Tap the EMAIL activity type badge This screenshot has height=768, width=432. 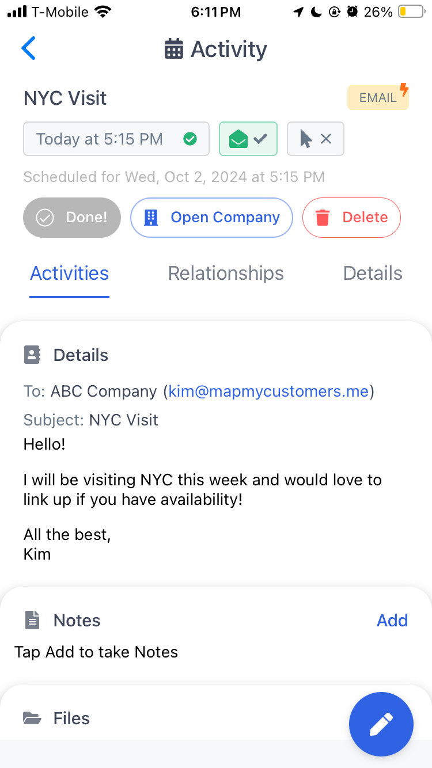[378, 98]
